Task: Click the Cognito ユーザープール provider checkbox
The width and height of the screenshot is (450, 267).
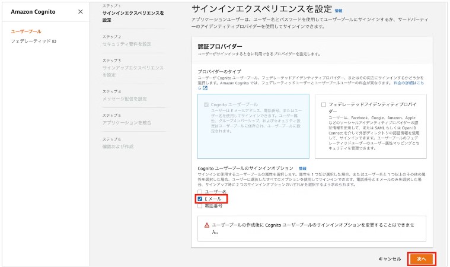Action: [x=206, y=104]
